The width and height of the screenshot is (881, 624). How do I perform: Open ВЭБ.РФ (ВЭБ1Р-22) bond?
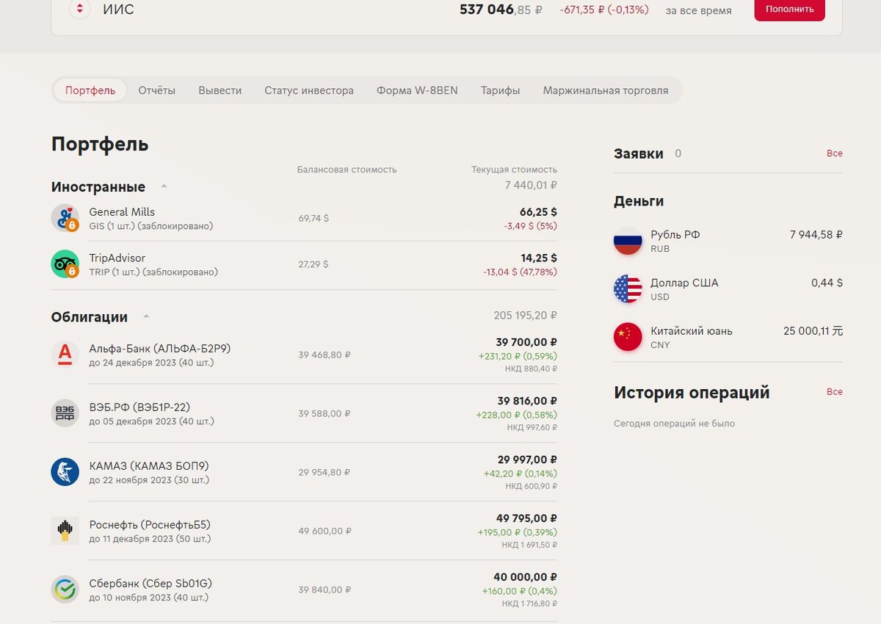tap(139, 407)
